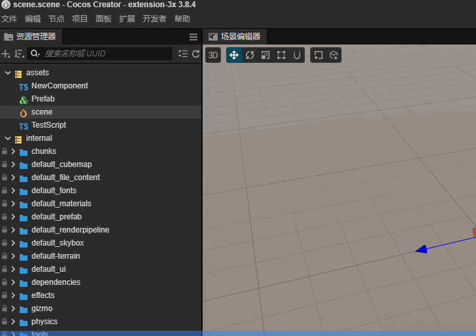Collapse the internal root folder

click(8, 138)
